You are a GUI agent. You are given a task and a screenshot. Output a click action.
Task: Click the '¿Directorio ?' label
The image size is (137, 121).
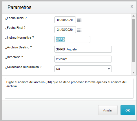(x=14, y=57)
